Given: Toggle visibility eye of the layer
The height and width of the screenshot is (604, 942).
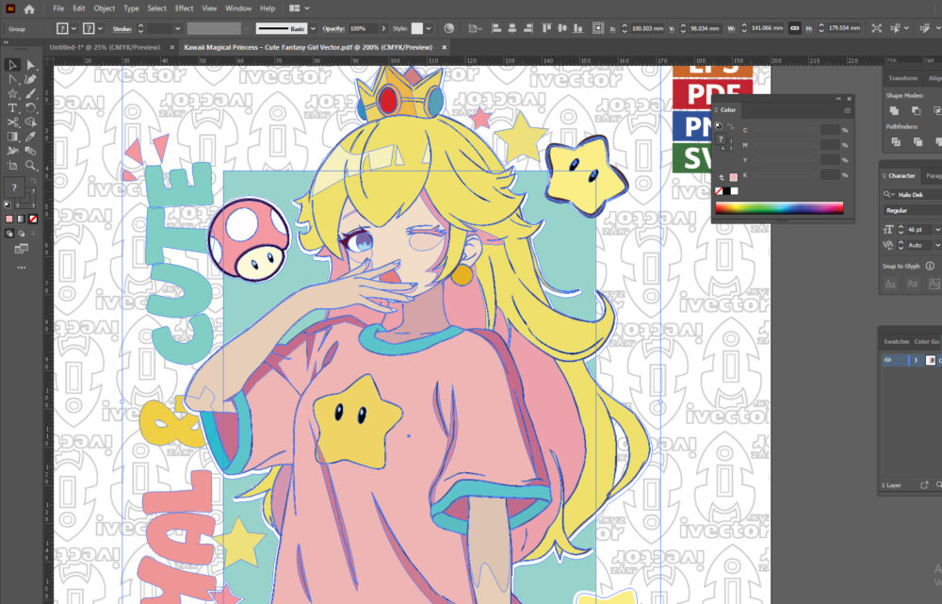Looking at the screenshot, I should [888, 360].
